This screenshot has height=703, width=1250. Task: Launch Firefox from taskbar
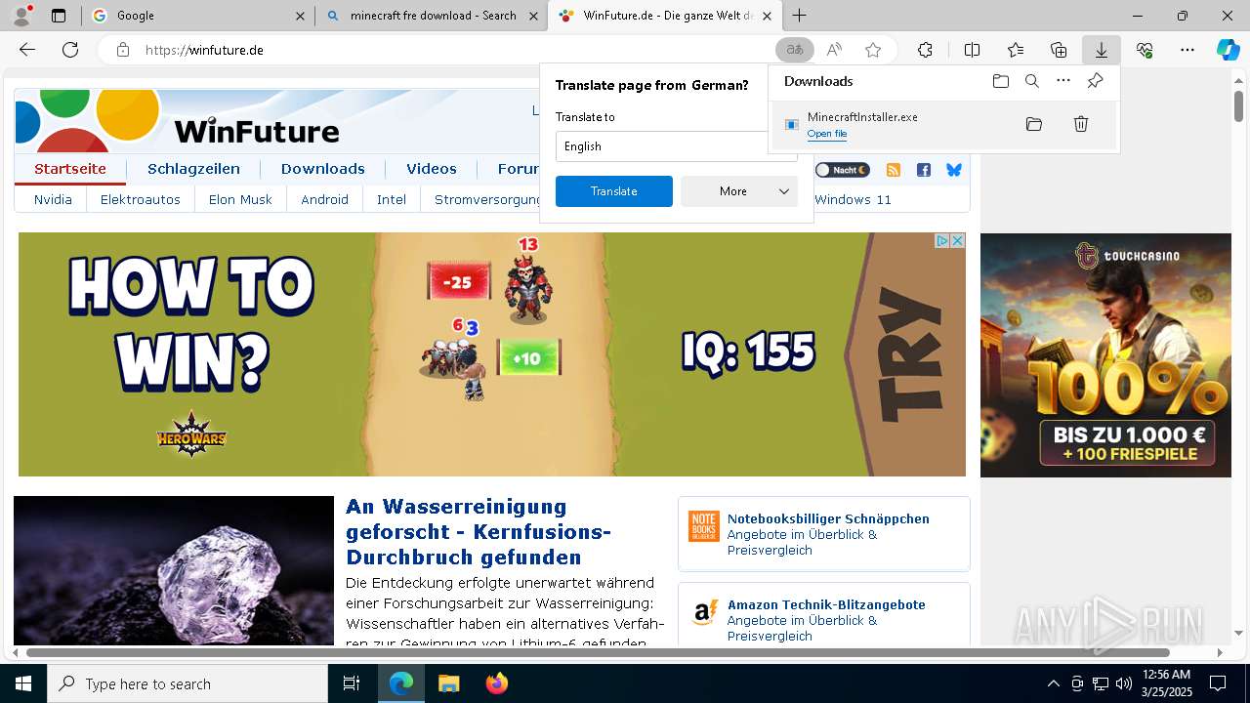click(x=496, y=683)
